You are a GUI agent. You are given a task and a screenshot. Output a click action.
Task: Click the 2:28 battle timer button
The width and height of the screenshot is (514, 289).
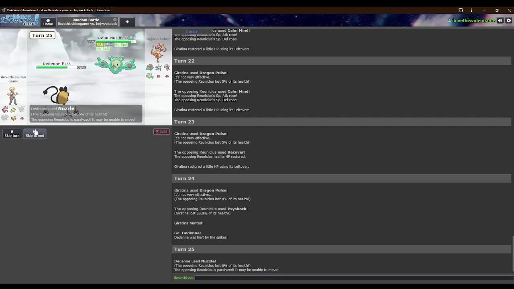click(x=161, y=132)
